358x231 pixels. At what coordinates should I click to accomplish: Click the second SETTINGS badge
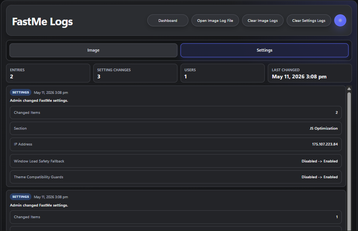(x=20, y=197)
